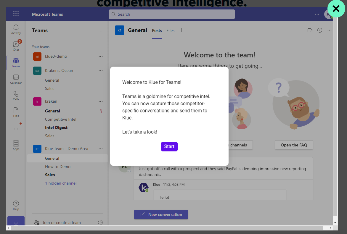
Task: Start a New conversation
Action: [161, 214]
